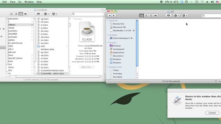221x124 pixels.
Task: Open the Window menu
Action: click(x=29, y=2)
